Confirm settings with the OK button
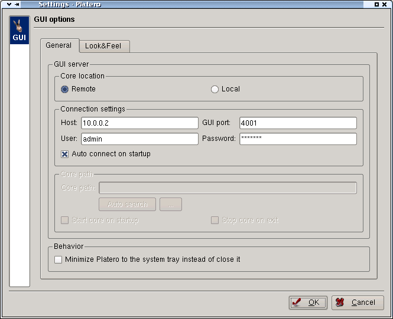 click(308, 302)
